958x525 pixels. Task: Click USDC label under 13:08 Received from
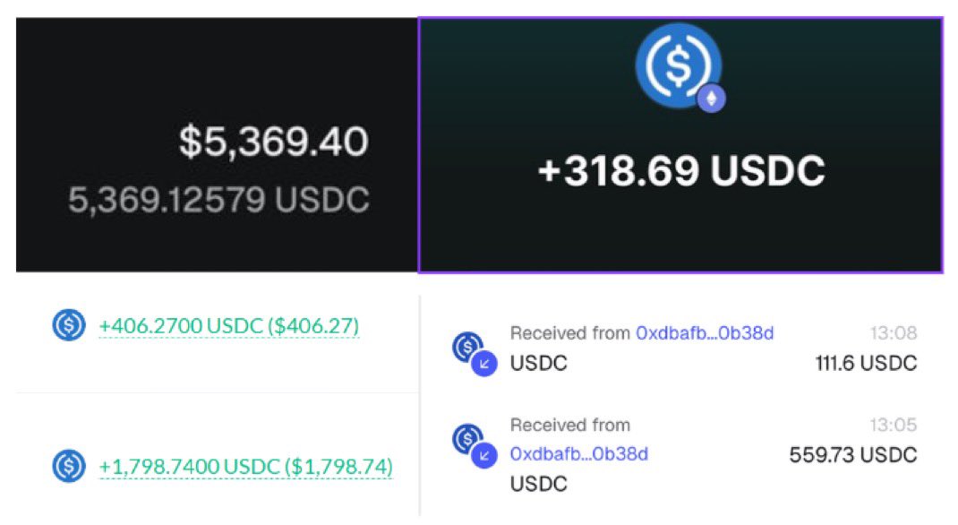(x=538, y=363)
